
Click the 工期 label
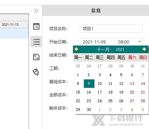(54, 68)
